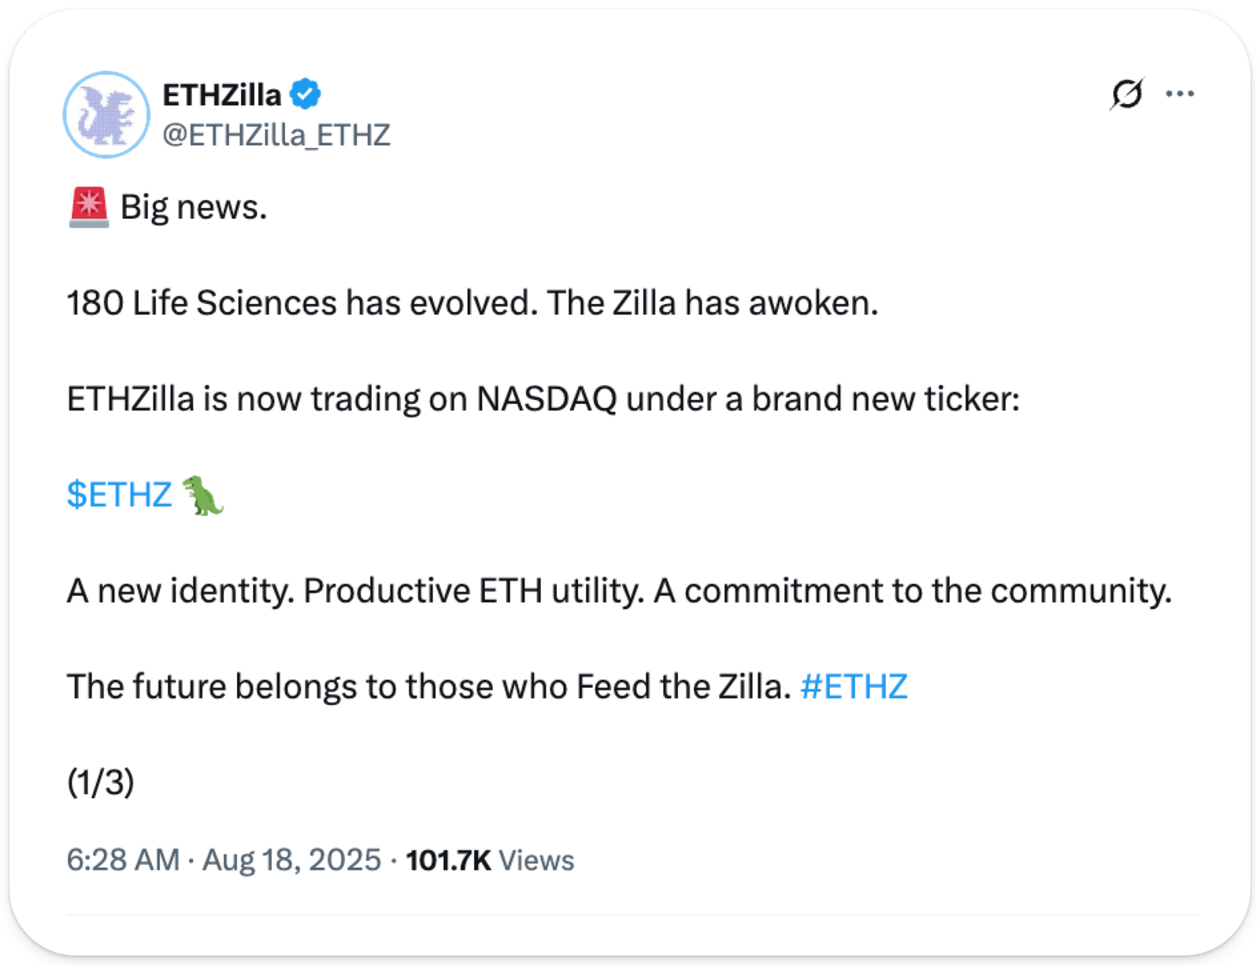Click the Grok slashed-circle icon

point(1126,95)
